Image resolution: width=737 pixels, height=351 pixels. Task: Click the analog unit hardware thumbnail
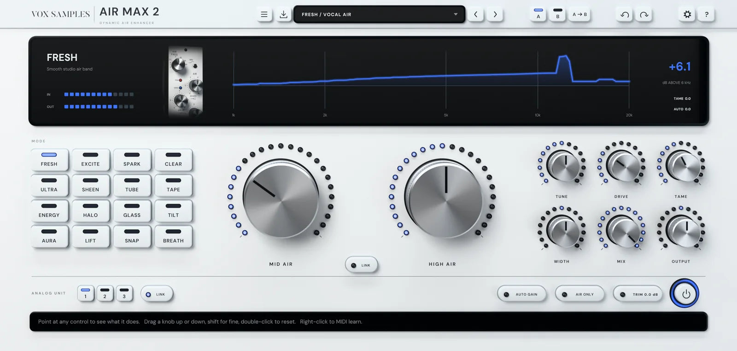click(x=186, y=81)
